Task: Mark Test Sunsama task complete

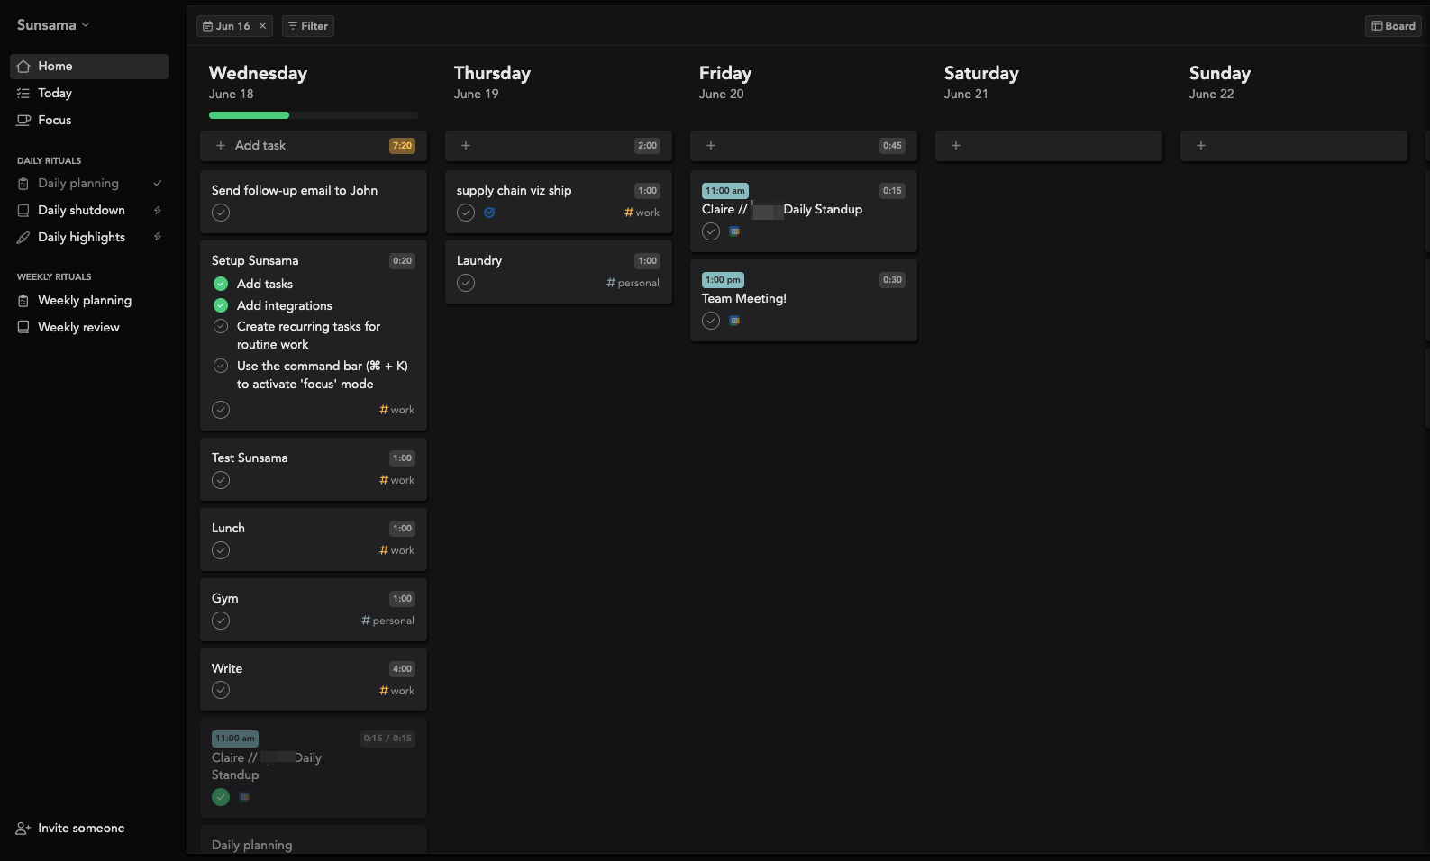Action: tap(221, 480)
